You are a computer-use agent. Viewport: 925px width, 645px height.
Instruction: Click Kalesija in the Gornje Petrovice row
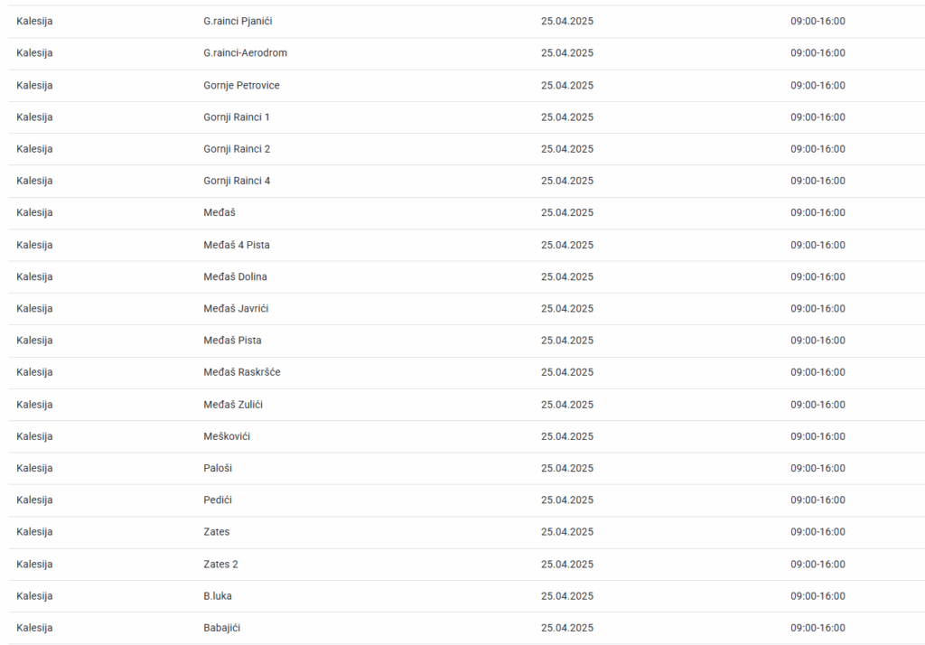pos(34,85)
